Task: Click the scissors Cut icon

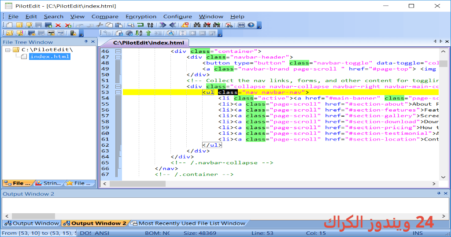Action: (x=100, y=25)
